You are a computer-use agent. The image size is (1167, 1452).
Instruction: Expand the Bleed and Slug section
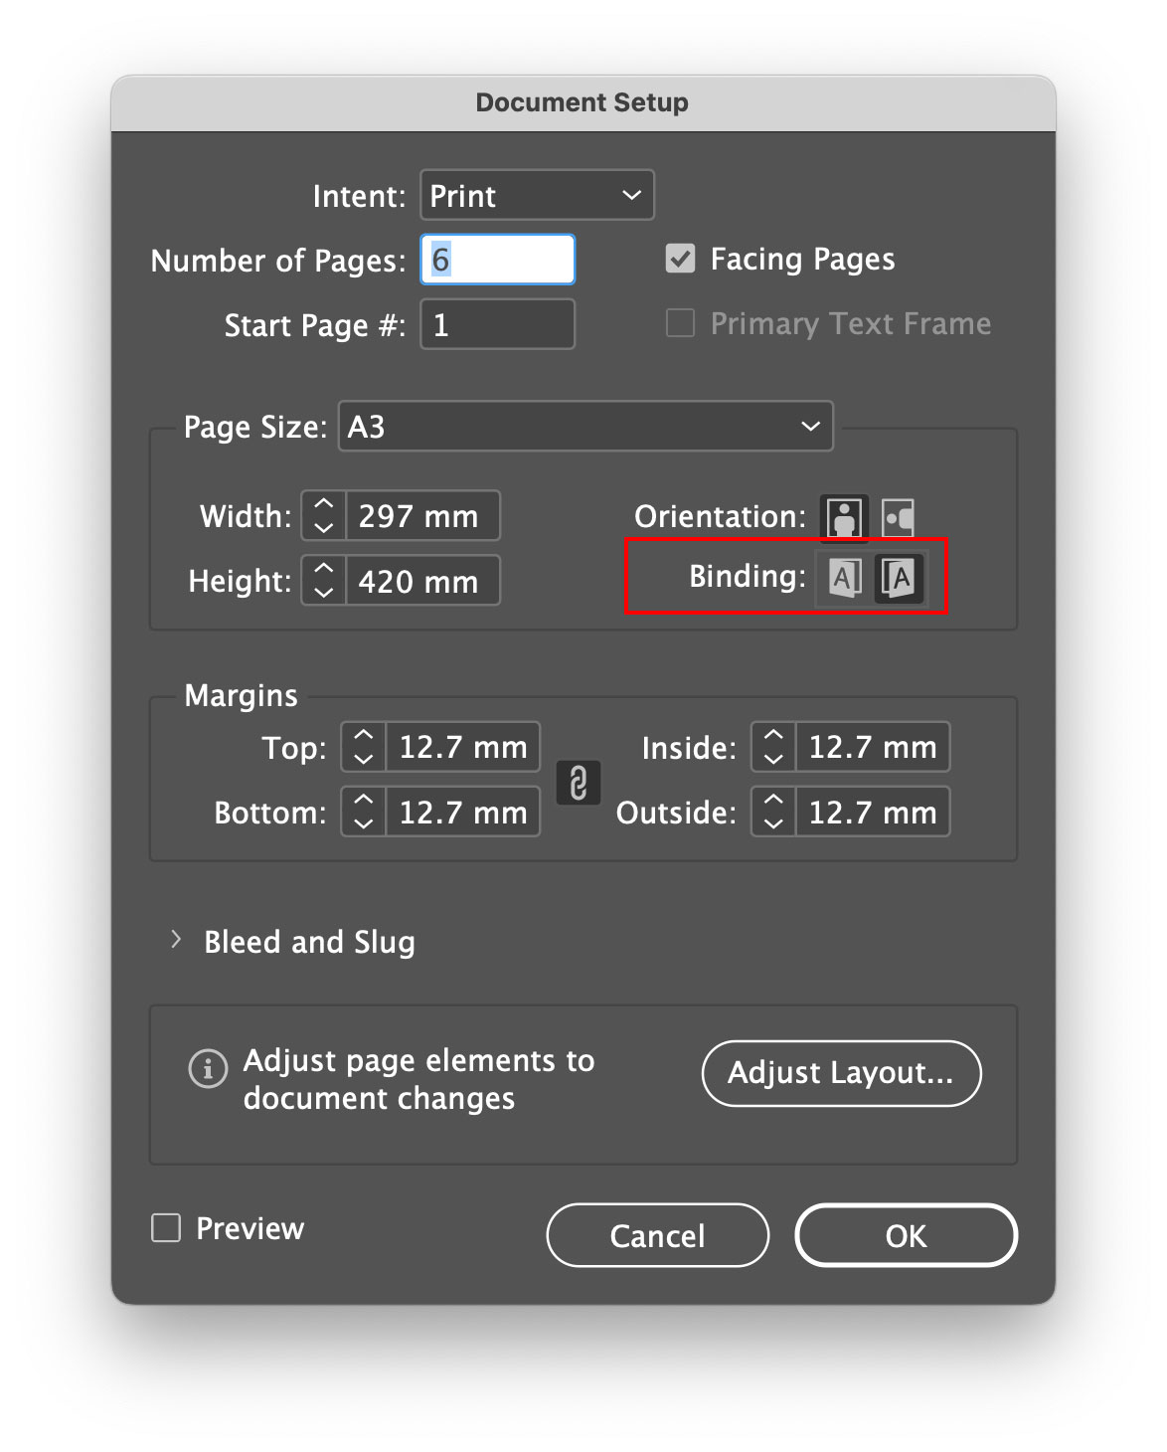click(179, 940)
